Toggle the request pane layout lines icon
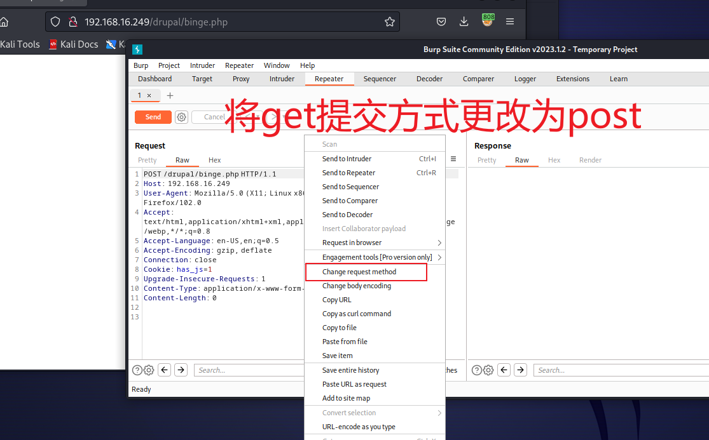The height and width of the screenshot is (440, 709). 453,159
